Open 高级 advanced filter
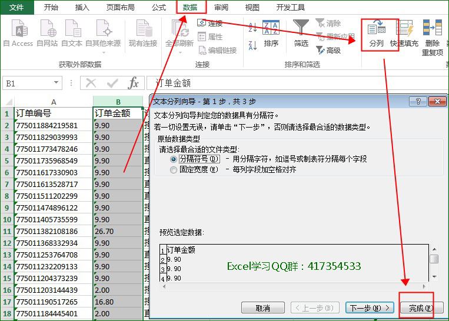This screenshot has width=449, height=321. tap(328, 51)
